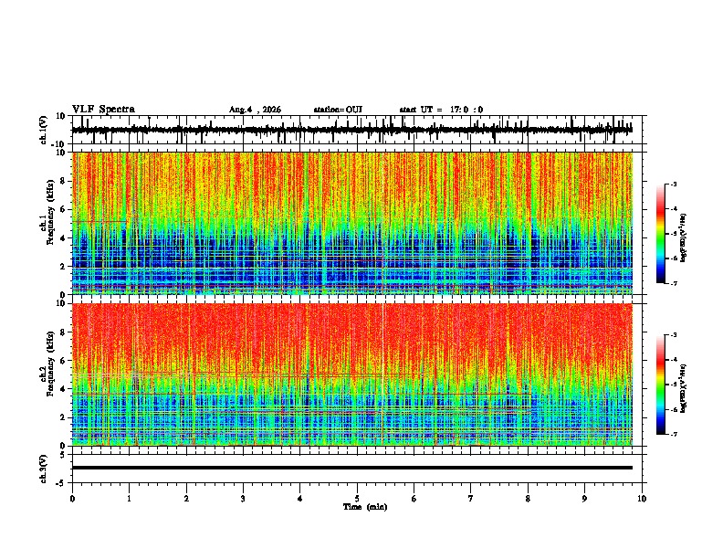Click the ch.1(V) waveform axis label
The width and height of the screenshot is (723, 559).
tap(44, 130)
